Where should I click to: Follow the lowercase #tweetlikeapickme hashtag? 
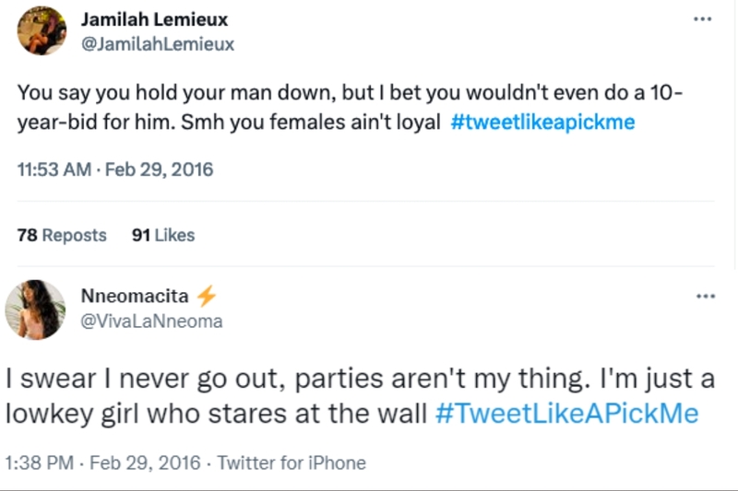(542, 123)
